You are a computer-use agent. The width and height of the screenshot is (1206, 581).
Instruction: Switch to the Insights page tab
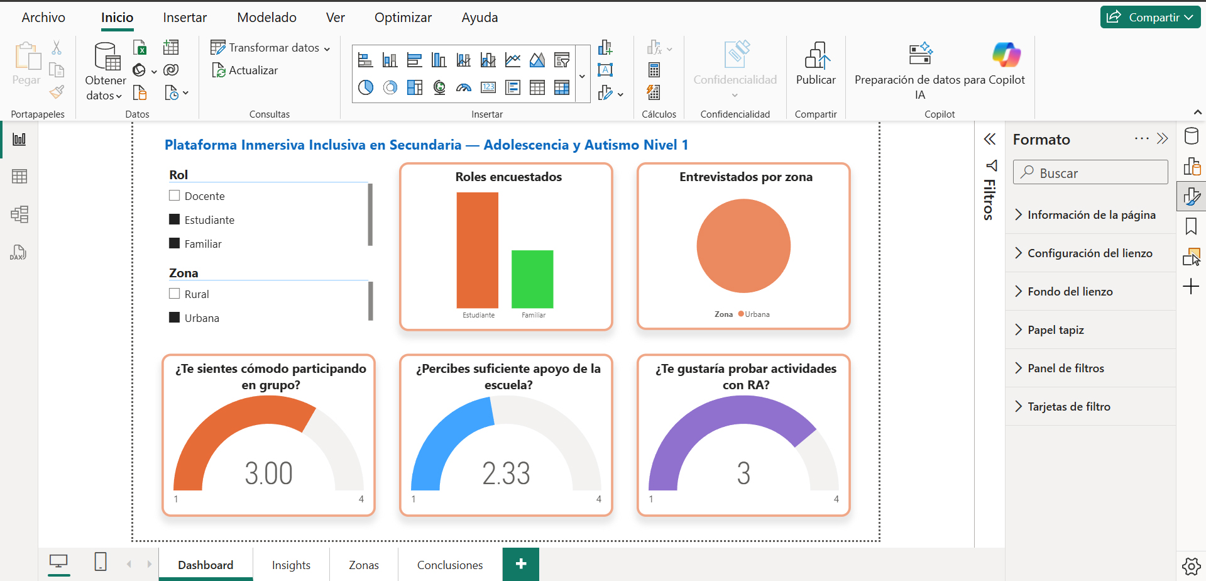pos(291,565)
